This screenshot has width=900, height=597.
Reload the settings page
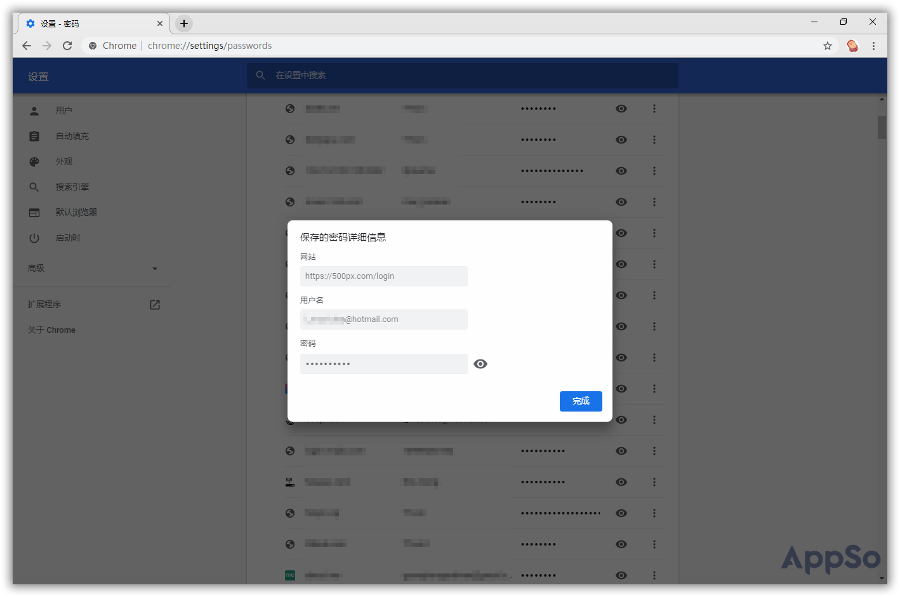(67, 46)
